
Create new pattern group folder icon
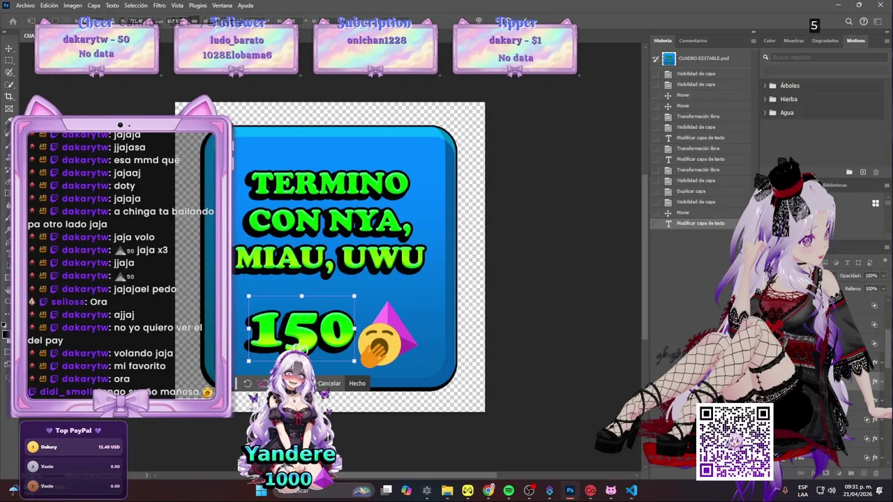point(849,172)
